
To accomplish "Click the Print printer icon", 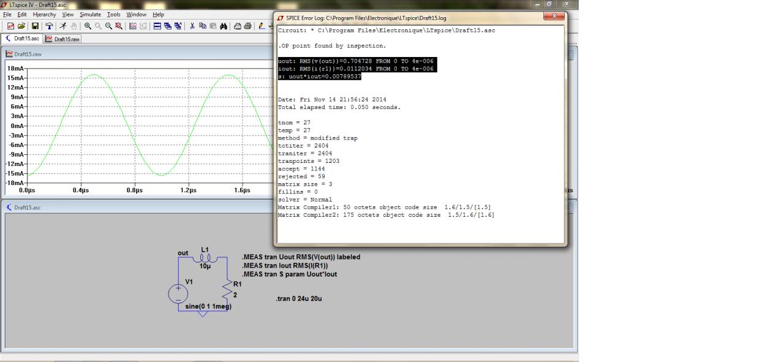I will (x=247, y=26).
